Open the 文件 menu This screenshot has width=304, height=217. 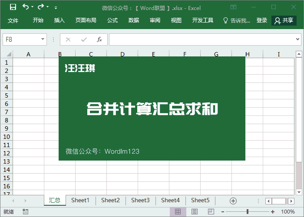click(x=13, y=20)
